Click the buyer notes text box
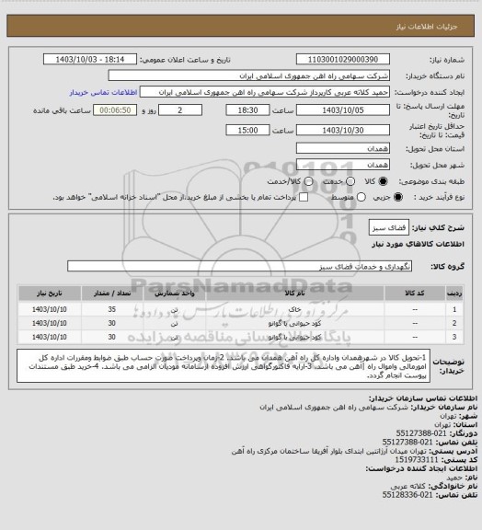The image size is (482, 530). pos(224,366)
